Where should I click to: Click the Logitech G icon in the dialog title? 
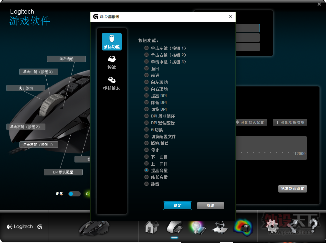point(95,17)
